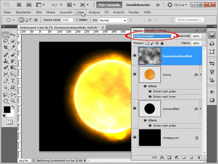Select the Hand tool
This screenshot has width=218, height=164.
[x=6, y=101]
